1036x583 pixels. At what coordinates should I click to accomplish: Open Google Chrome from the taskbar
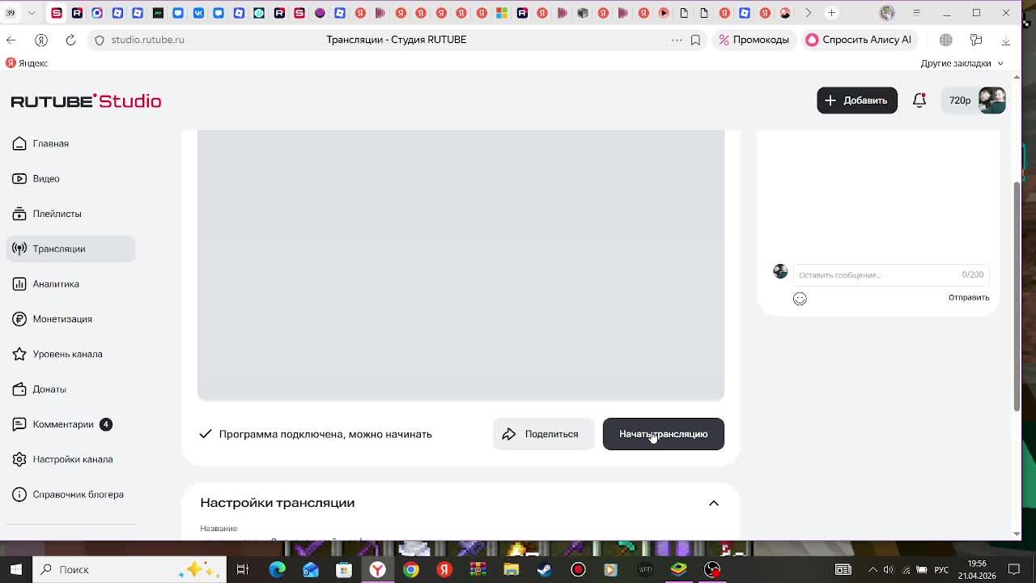click(x=411, y=569)
